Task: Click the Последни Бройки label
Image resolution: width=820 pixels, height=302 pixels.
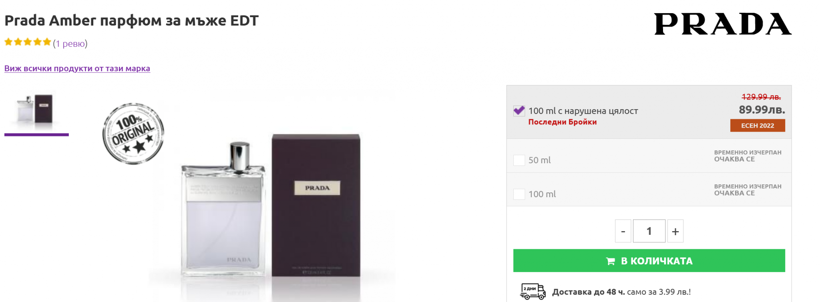Action: 562,122
